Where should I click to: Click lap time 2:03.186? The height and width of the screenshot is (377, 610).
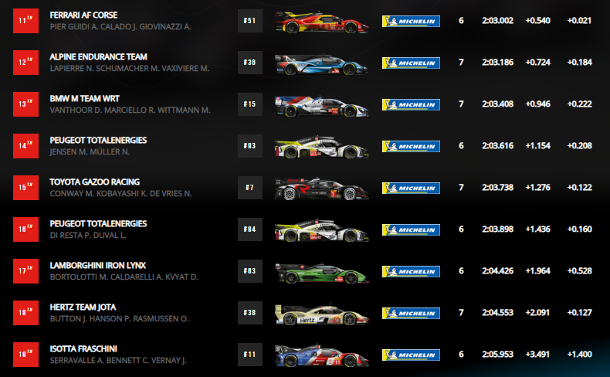pyautogui.click(x=497, y=63)
